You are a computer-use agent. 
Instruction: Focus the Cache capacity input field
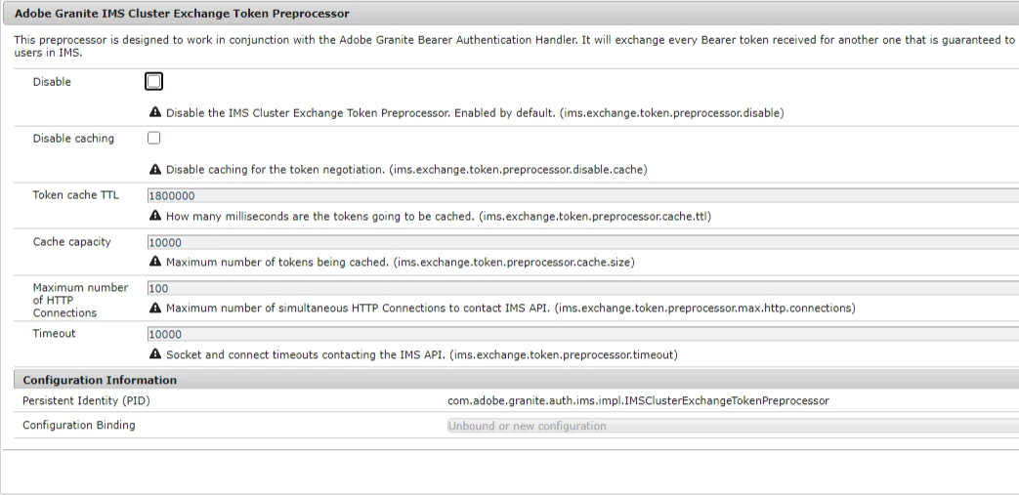pyautogui.click(x=583, y=242)
